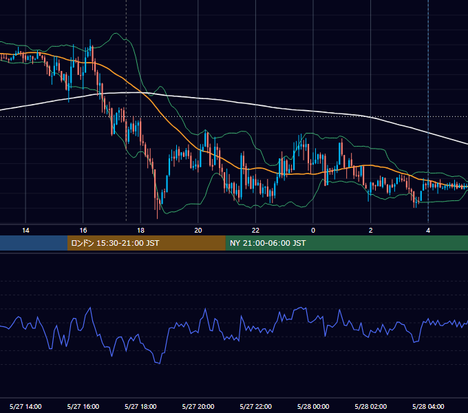Click the 5/27 20:00 date label

point(198,406)
